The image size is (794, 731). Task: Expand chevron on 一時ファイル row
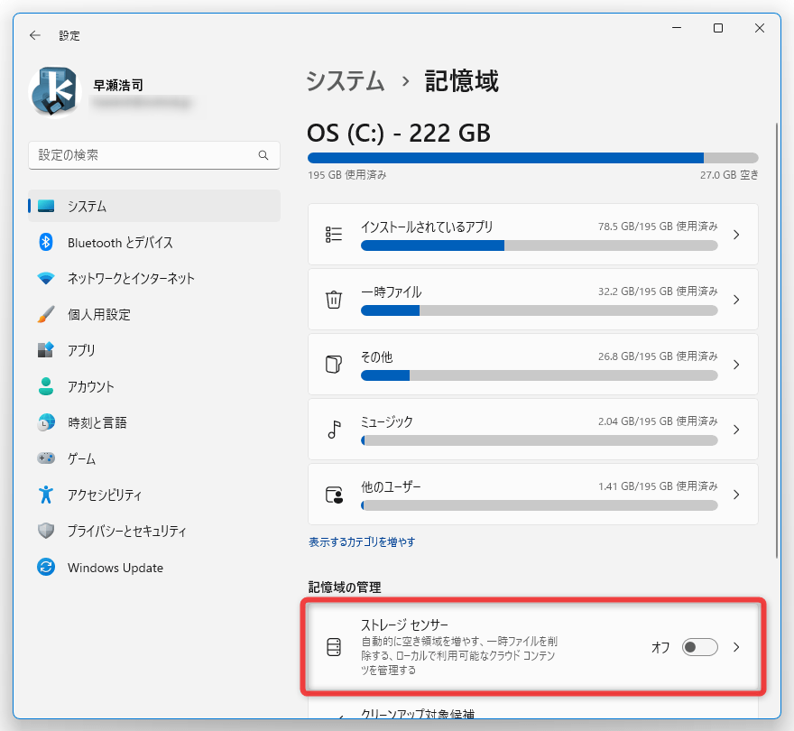(x=736, y=300)
